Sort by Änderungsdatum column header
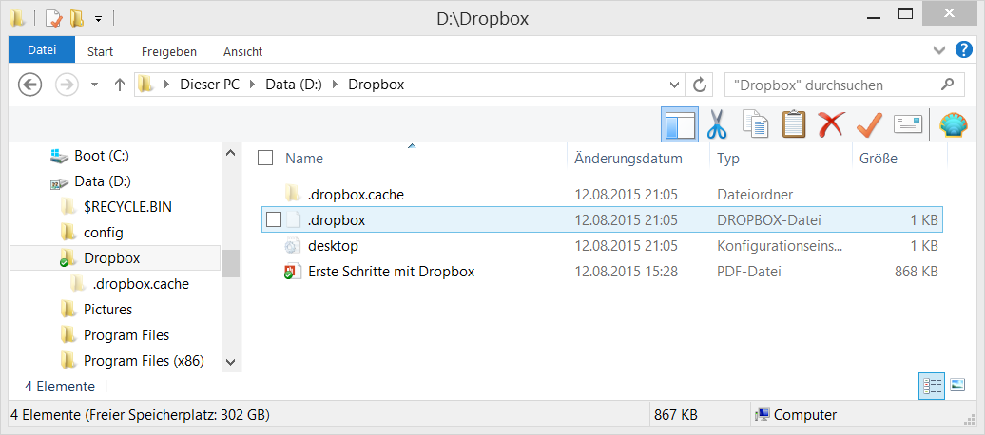985x435 pixels. tap(628, 159)
